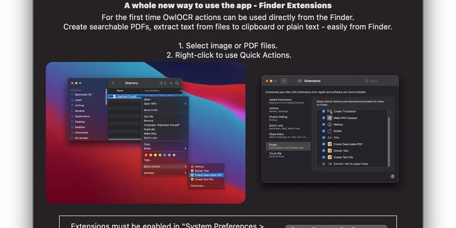Choose Customise… in Quick Actions submenu
The image size is (456, 228).
(x=206, y=186)
